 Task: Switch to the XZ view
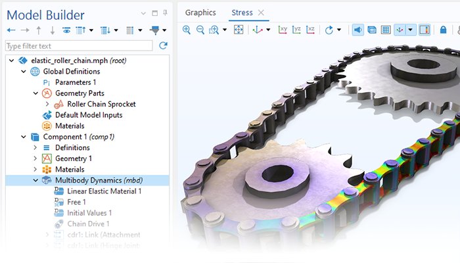coord(310,30)
